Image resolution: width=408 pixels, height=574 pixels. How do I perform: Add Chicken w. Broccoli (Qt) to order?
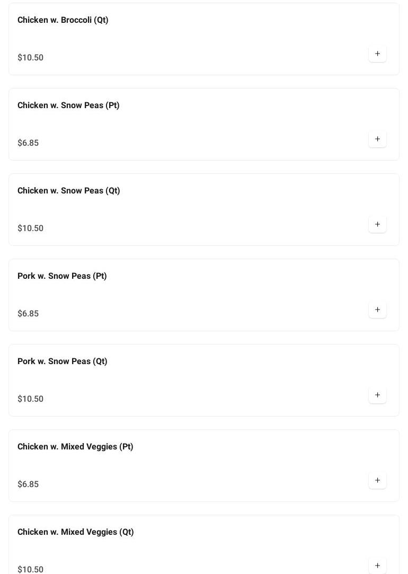pos(377,54)
